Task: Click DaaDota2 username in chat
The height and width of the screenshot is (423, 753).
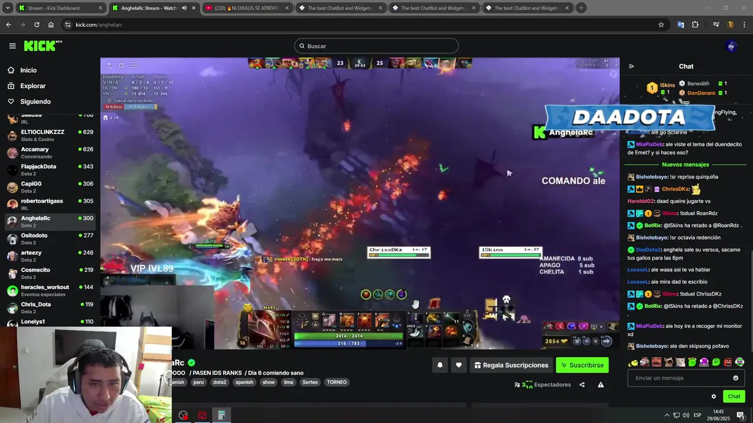Action: click(x=649, y=250)
